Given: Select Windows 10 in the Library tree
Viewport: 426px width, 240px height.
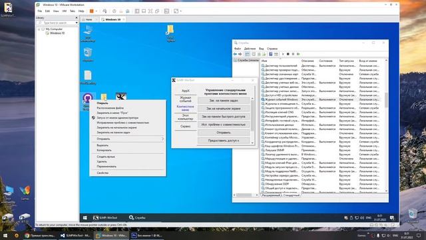Looking at the screenshot, I should coord(57,33).
